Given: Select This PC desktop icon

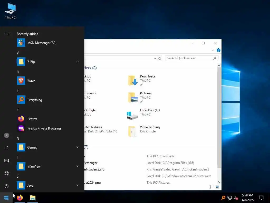Looking at the screenshot, I should click(10, 11).
